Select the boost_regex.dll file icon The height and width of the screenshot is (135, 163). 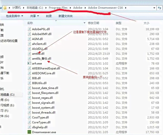point(29,98)
